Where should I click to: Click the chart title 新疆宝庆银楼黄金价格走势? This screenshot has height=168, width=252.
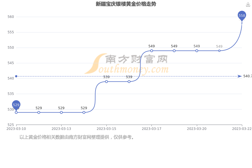tap(126, 4)
